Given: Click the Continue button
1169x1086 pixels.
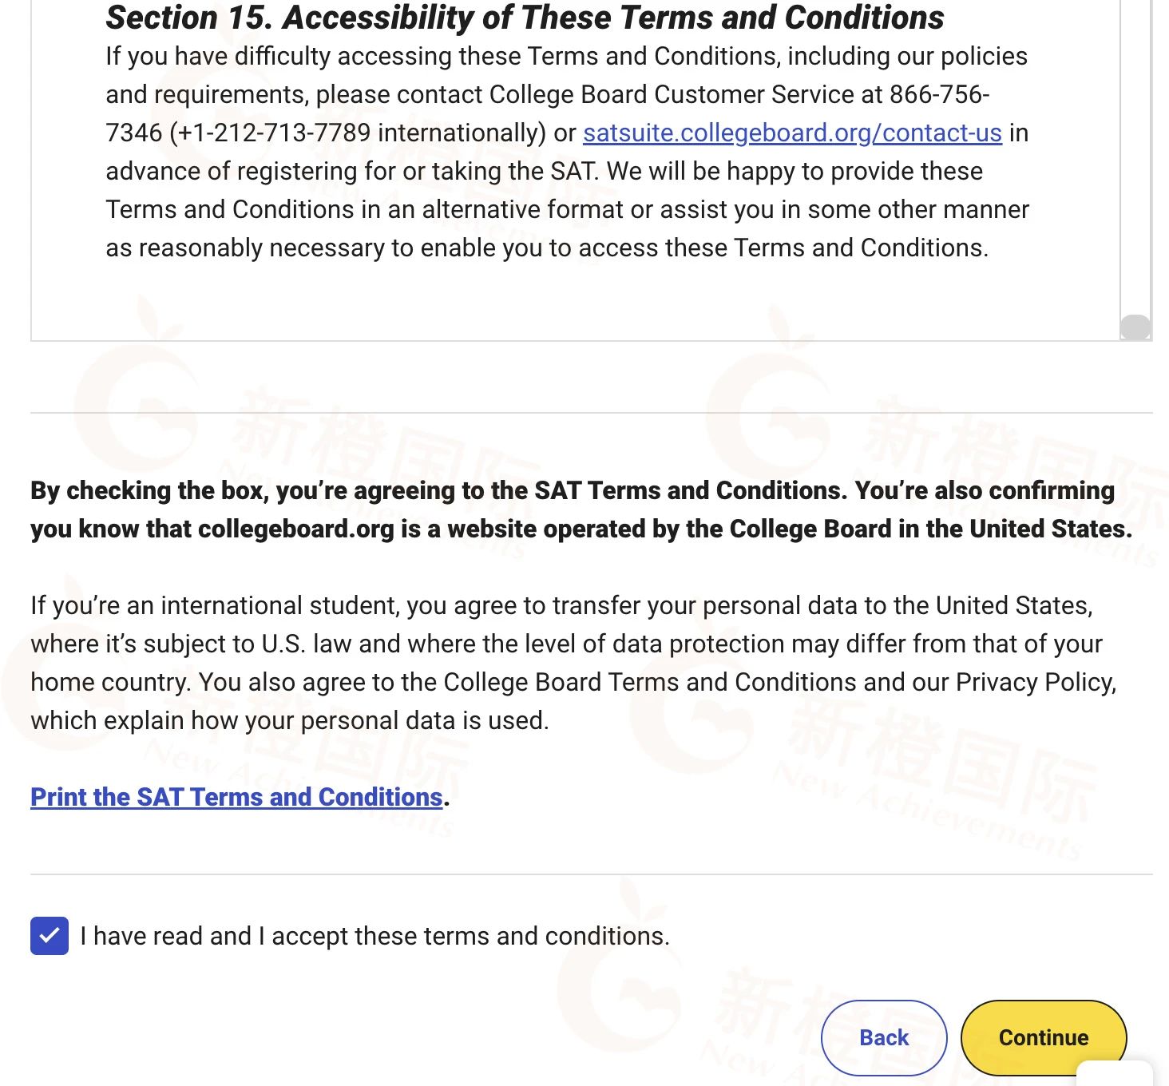Looking at the screenshot, I should (1043, 1037).
